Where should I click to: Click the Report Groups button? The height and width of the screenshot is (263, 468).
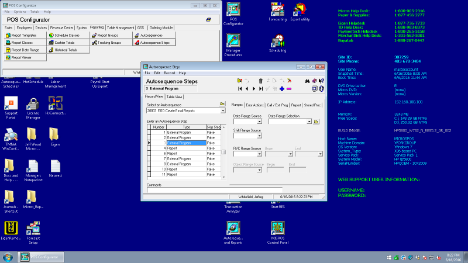tap(111, 35)
